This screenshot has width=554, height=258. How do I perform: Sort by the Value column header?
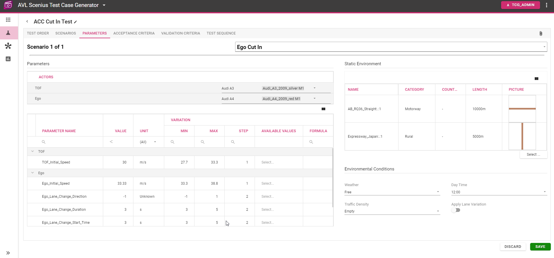(121, 131)
